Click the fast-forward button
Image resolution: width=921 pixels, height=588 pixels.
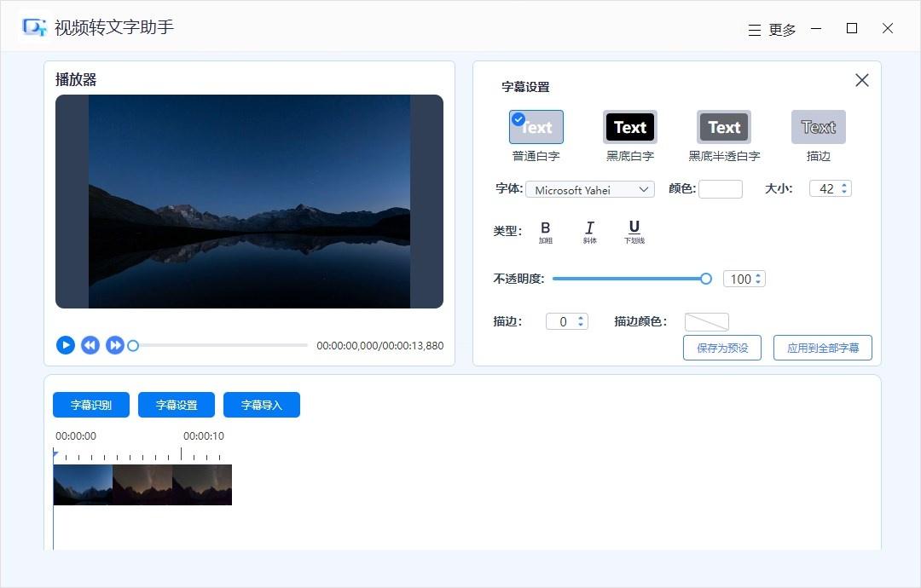coord(115,345)
